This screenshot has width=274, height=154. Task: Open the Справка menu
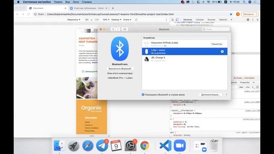tap(87, 2)
